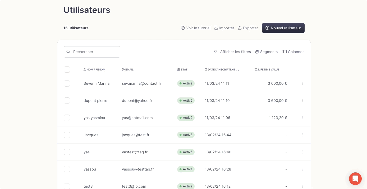Check the box for yassou
367x189 pixels.
[x=67, y=169]
